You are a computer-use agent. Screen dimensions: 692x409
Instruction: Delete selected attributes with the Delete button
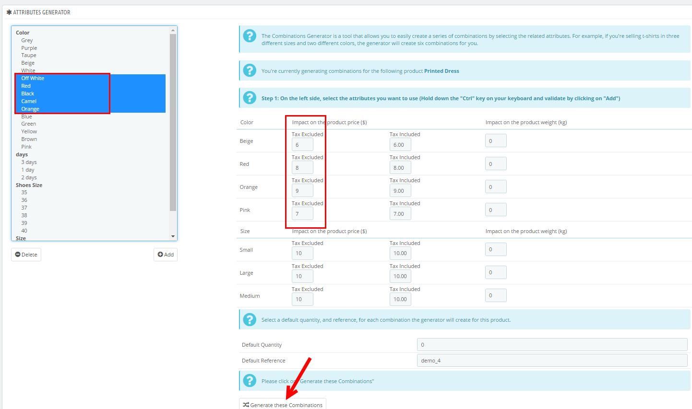tap(26, 255)
